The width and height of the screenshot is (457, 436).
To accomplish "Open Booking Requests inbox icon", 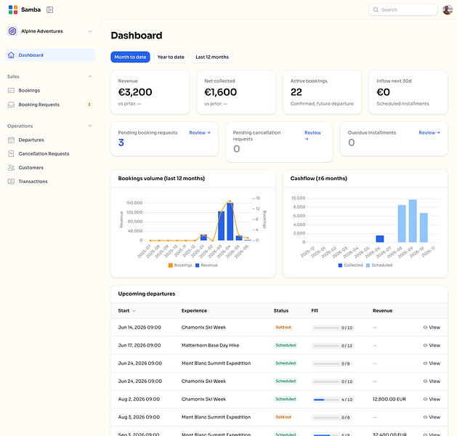I will click(x=11, y=105).
